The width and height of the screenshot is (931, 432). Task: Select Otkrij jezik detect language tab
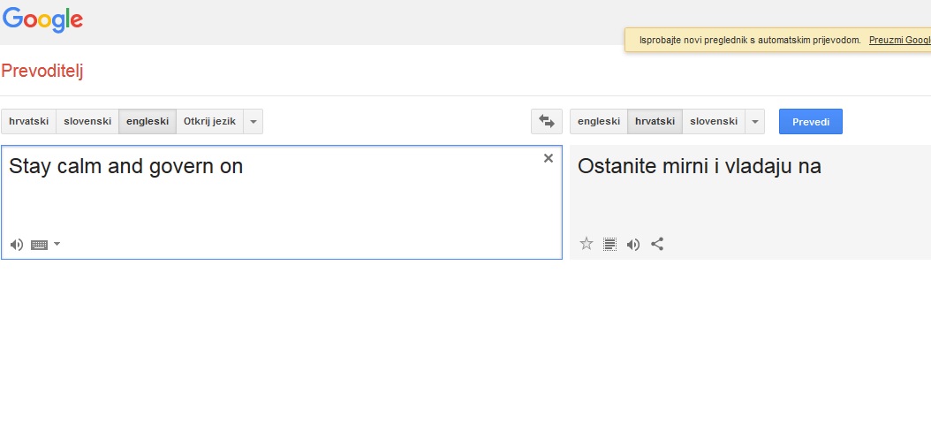pos(209,122)
